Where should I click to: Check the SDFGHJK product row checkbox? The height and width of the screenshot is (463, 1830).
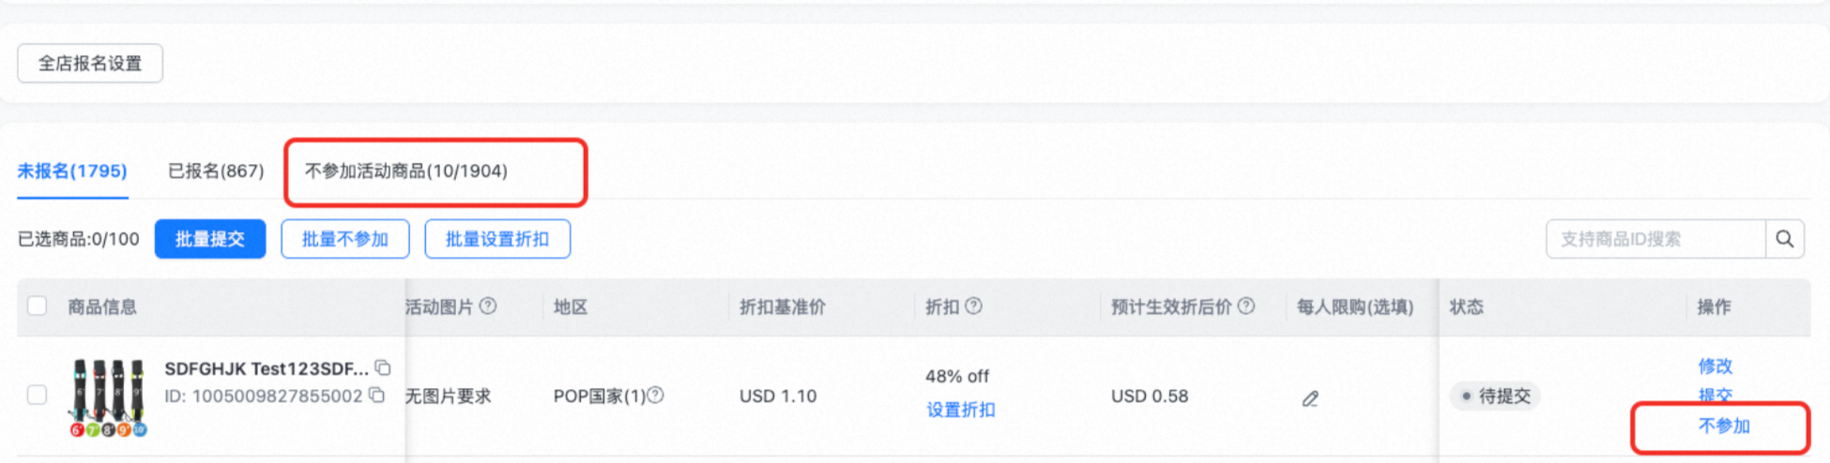click(x=38, y=395)
